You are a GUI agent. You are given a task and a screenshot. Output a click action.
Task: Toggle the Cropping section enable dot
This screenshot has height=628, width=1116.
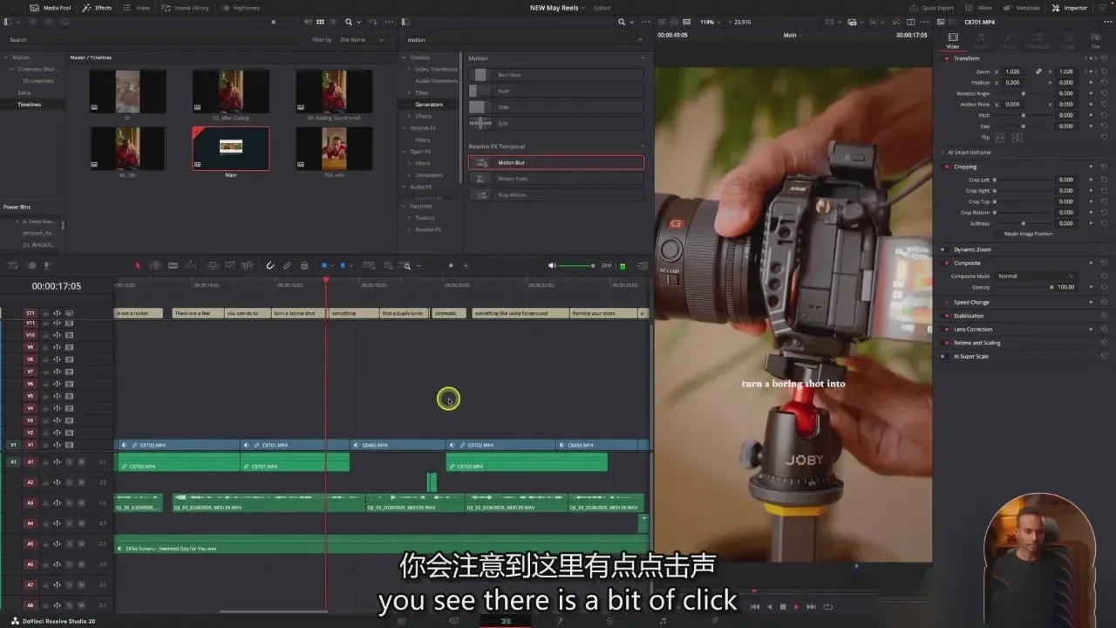pyautogui.click(x=947, y=167)
